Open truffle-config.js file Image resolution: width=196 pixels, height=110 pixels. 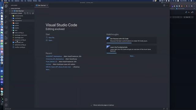[x=20, y=47]
